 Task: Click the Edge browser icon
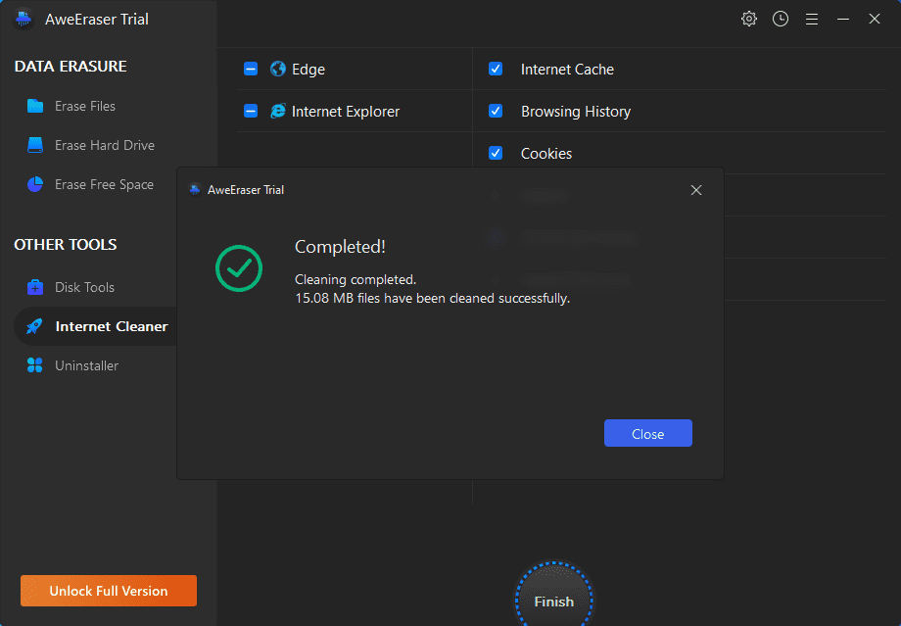point(277,70)
